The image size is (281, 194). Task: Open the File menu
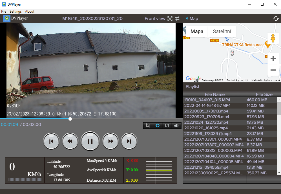4,12
